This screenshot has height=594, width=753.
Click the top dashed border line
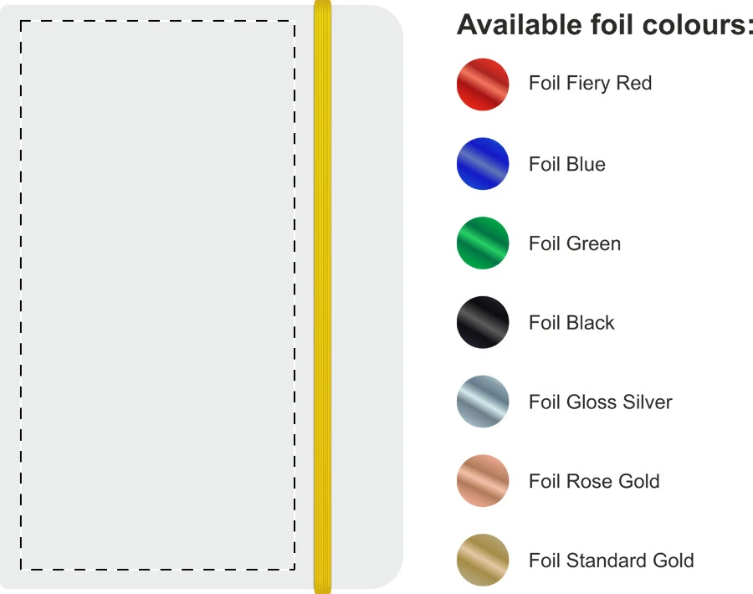157,21
